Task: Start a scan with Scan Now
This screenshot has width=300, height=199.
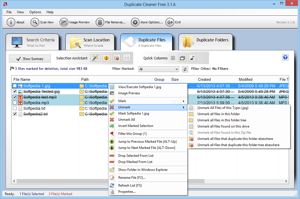Action: pyautogui.click(x=42, y=22)
